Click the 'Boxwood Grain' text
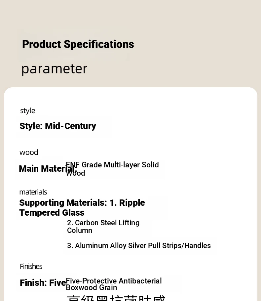261x301 pixels. 92,288
